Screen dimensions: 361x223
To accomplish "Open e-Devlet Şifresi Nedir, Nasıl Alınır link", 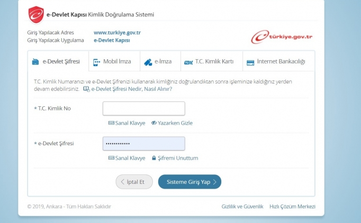I will click(x=131, y=89).
